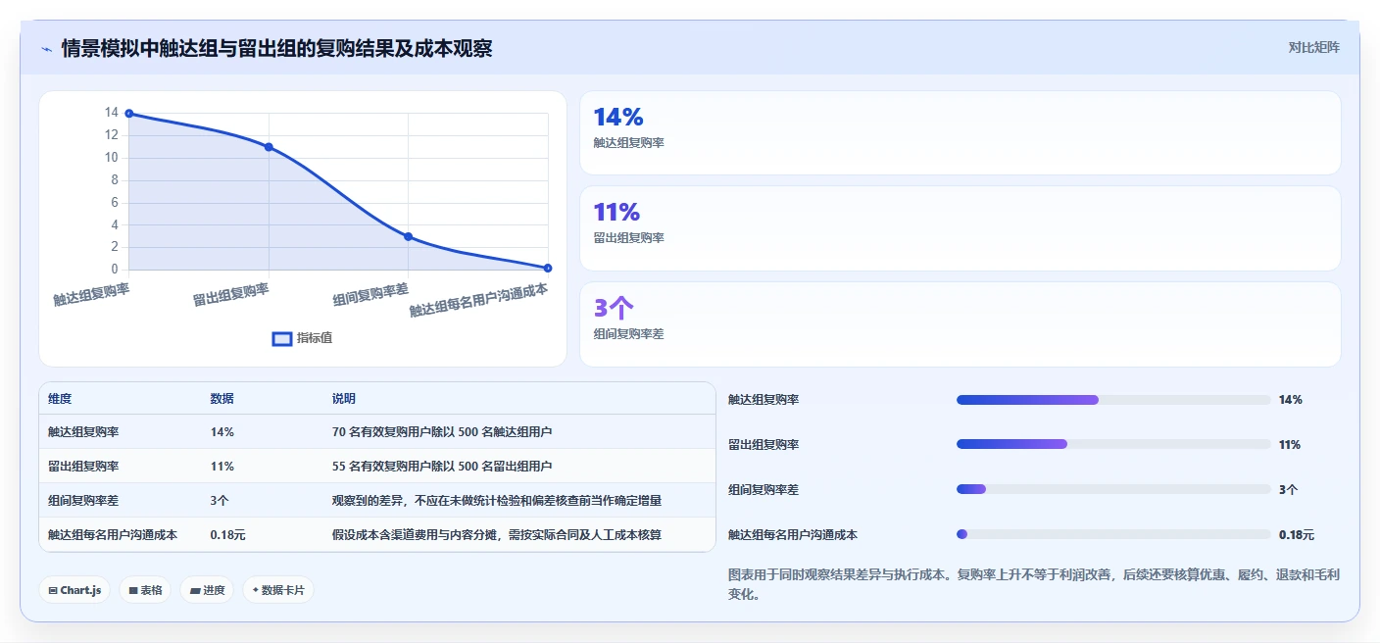The image size is (1380, 643).
Task: Click the 组间复购率差 progress bar
Action: click(x=1113, y=489)
